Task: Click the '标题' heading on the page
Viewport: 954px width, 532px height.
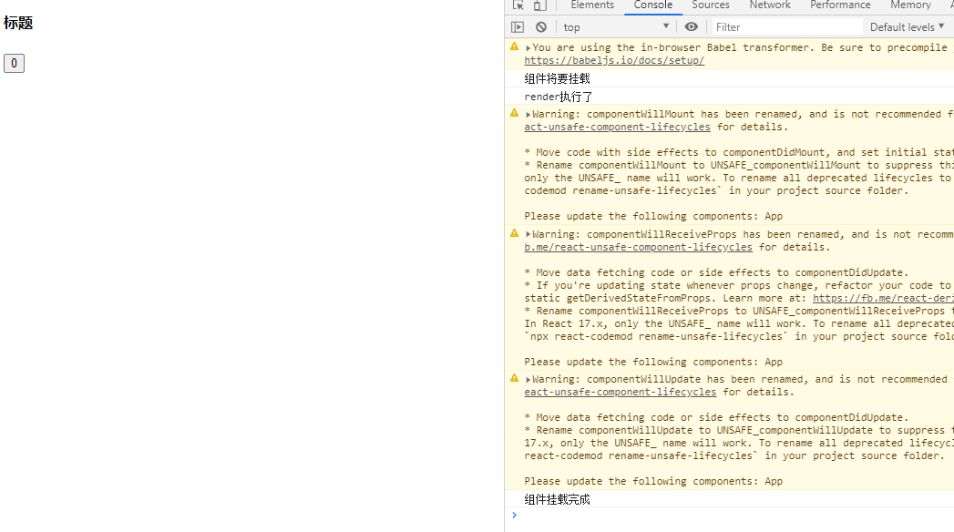Action: click(x=18, y=23)
